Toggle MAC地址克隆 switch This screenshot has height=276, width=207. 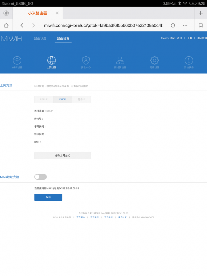point(41,177)
